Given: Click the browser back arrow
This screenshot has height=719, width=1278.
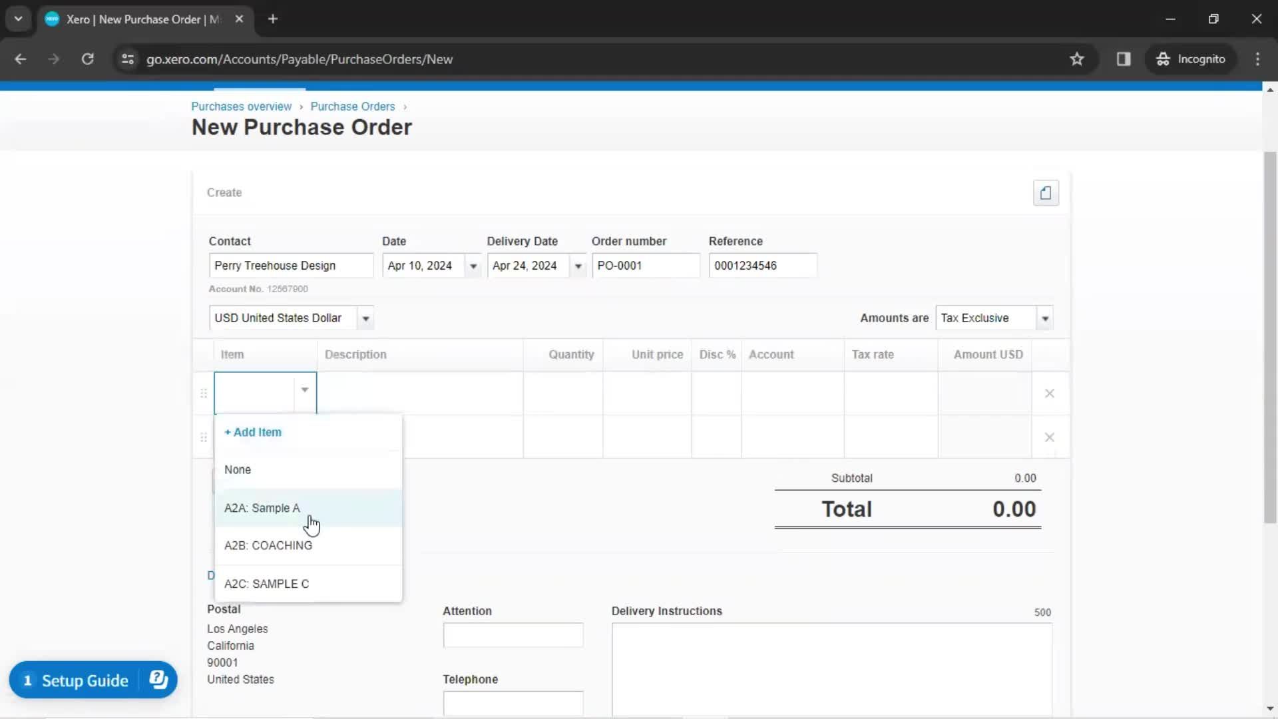Looking at the screenshot, I should coord(20,59).
